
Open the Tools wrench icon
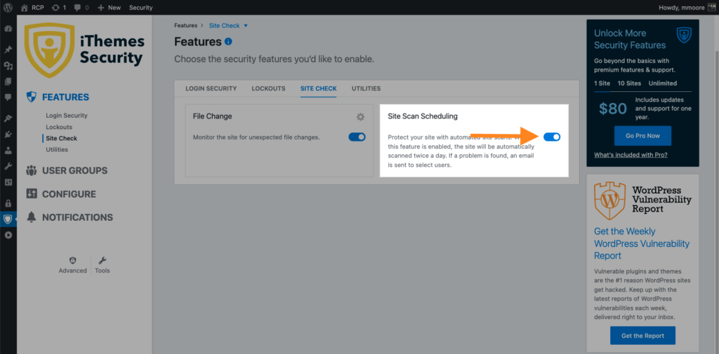pos(103,261)
